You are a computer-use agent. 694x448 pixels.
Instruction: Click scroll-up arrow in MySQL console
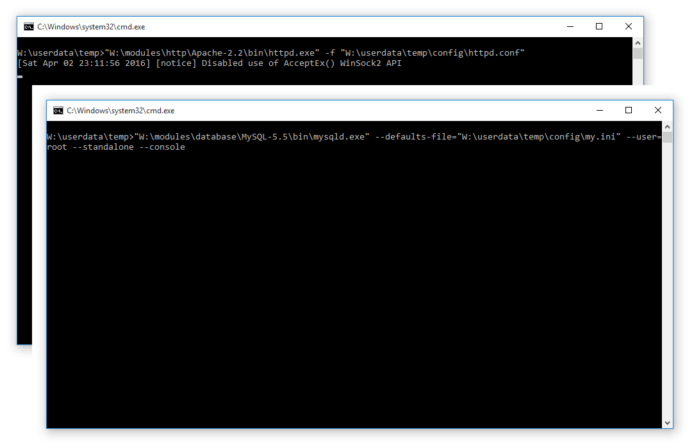tap(668, 125)
